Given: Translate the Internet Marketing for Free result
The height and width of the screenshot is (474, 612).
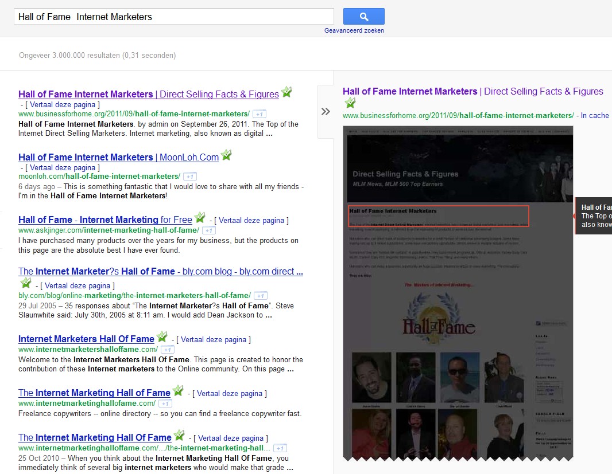Looking at the screenshot, I should [251, 220].
